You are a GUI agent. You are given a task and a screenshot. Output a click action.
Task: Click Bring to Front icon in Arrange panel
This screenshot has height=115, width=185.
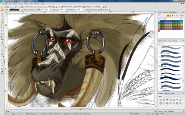(161, 99)
